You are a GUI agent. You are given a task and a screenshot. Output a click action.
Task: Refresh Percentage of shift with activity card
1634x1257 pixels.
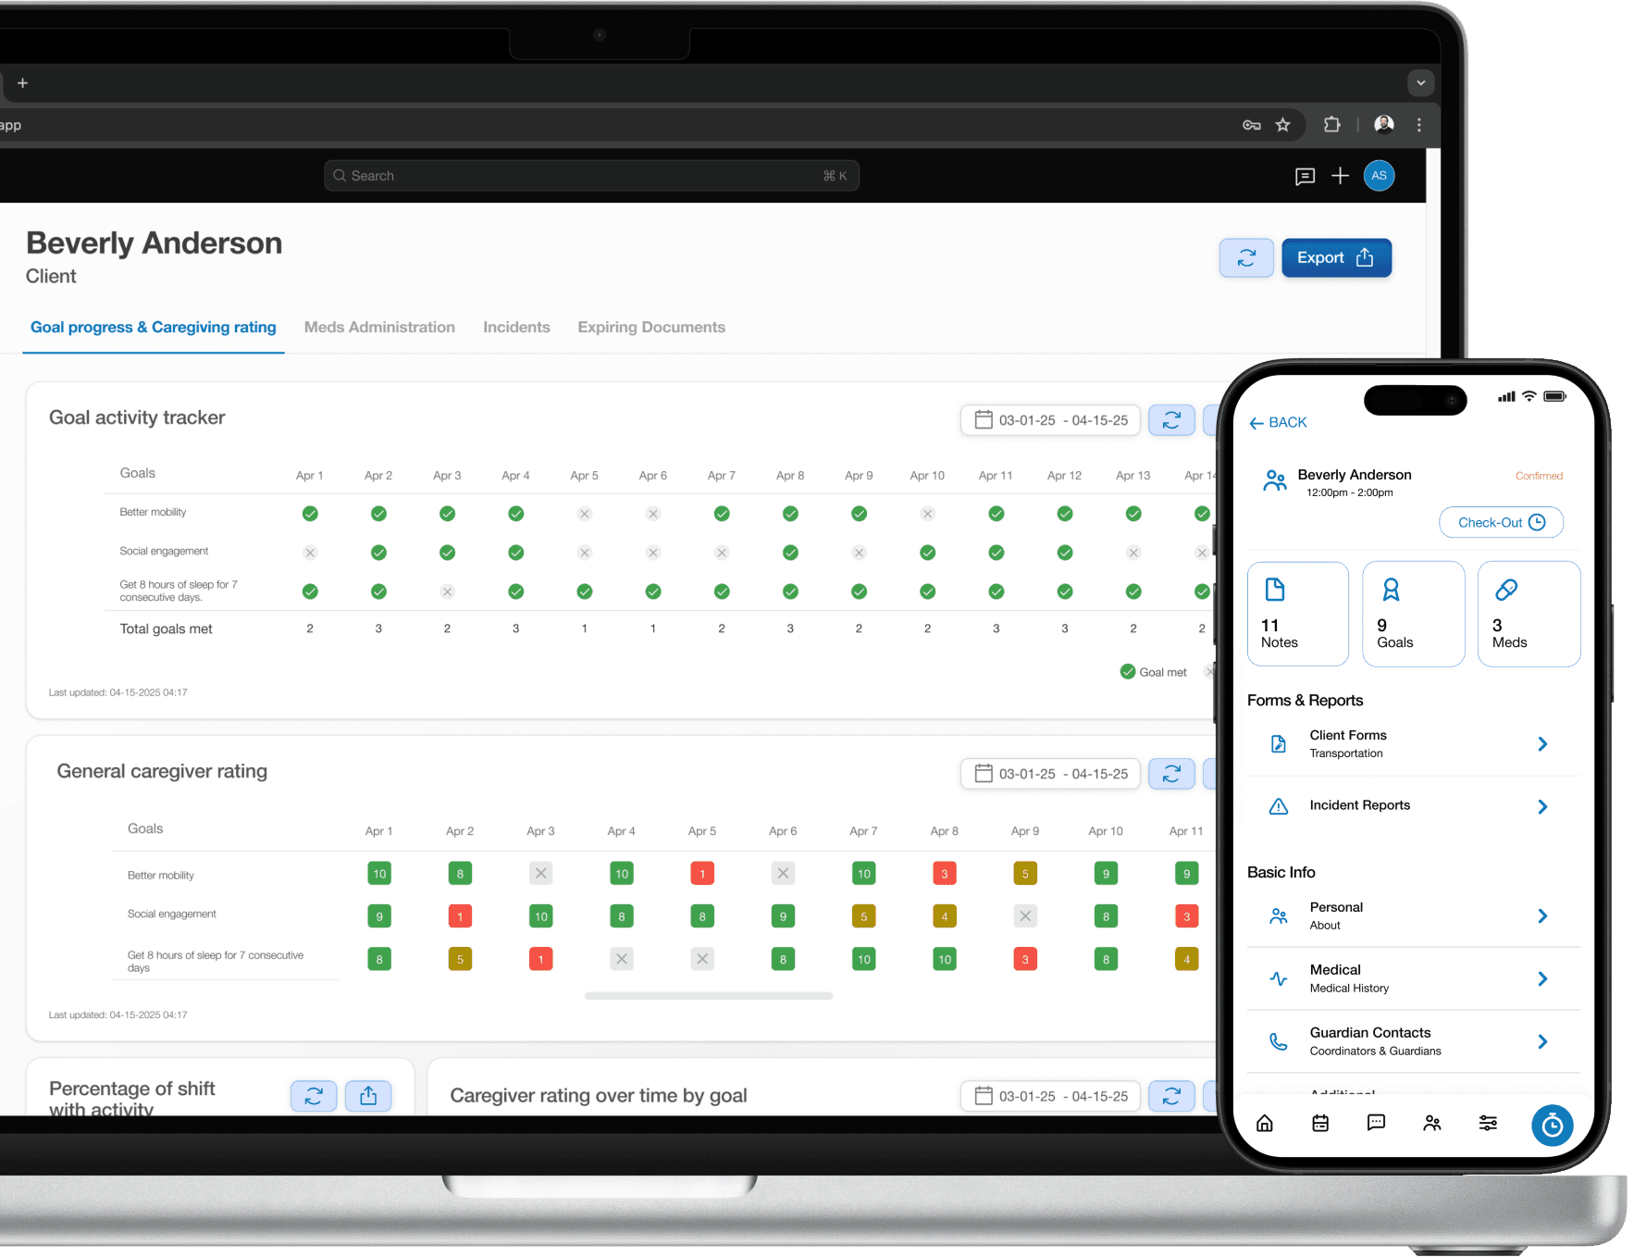[314, 1096]
